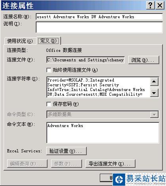166x186 pixels.
Task: Click inside the 说明 description box
Action: click(99, 27)
